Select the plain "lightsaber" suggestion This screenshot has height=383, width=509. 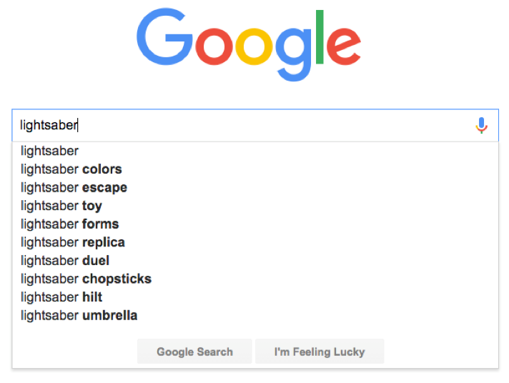tap(50, 151)
